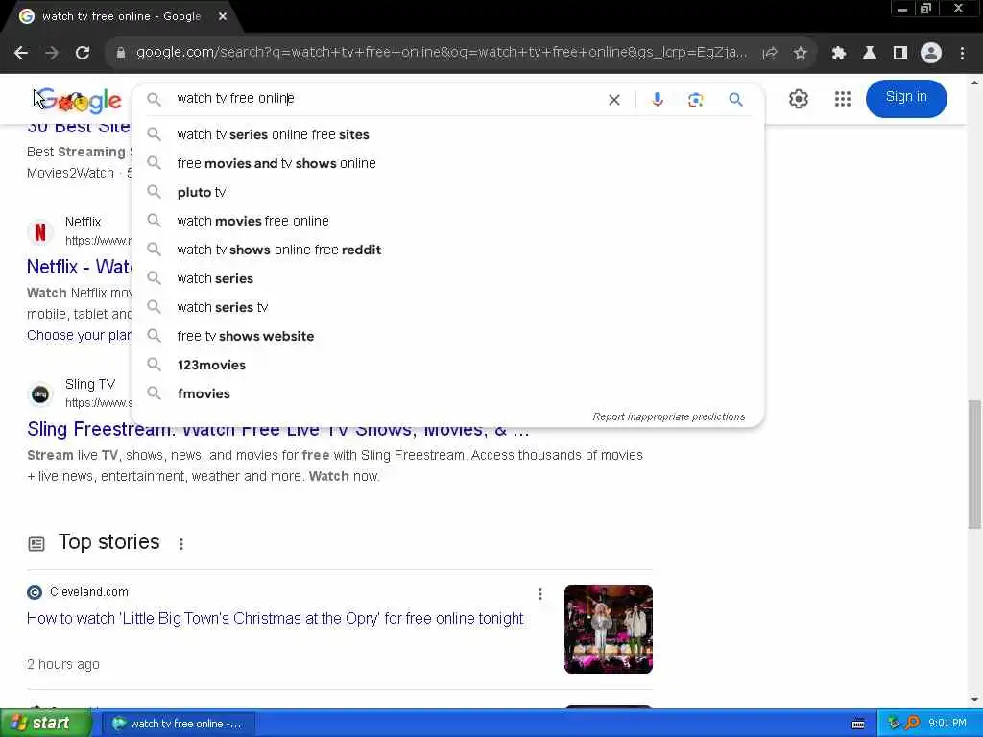Image resolution: width=983 pixels, height=737 pixels.
Task: Click the search input field text
Action: [236, 99]
